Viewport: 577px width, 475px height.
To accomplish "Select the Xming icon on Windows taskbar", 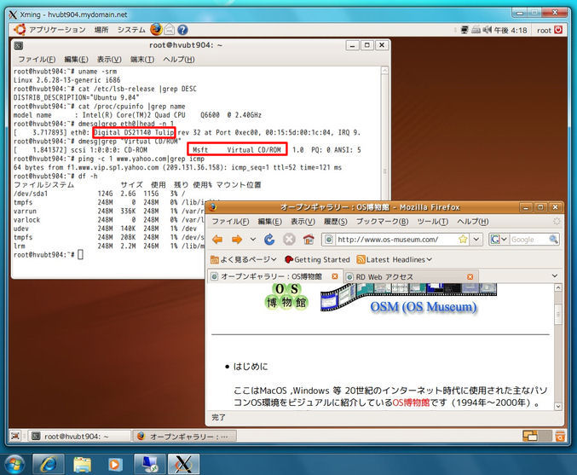I will 183,464.
